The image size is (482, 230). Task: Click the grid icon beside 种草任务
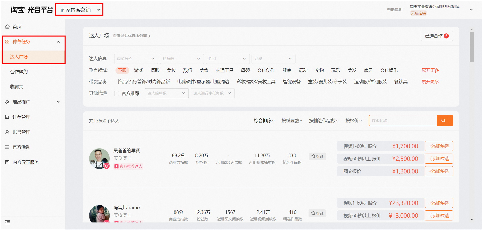pyautogui.click(x=7, y=42)
